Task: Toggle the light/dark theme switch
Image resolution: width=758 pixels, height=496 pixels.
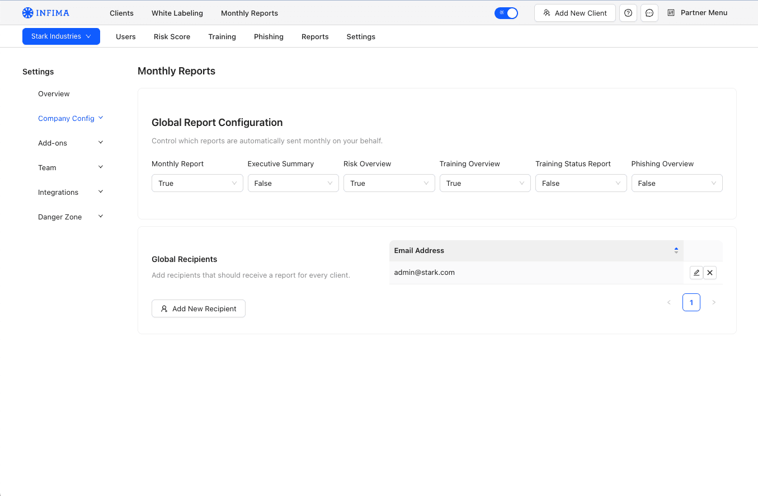Action: (x=506, y=13)
